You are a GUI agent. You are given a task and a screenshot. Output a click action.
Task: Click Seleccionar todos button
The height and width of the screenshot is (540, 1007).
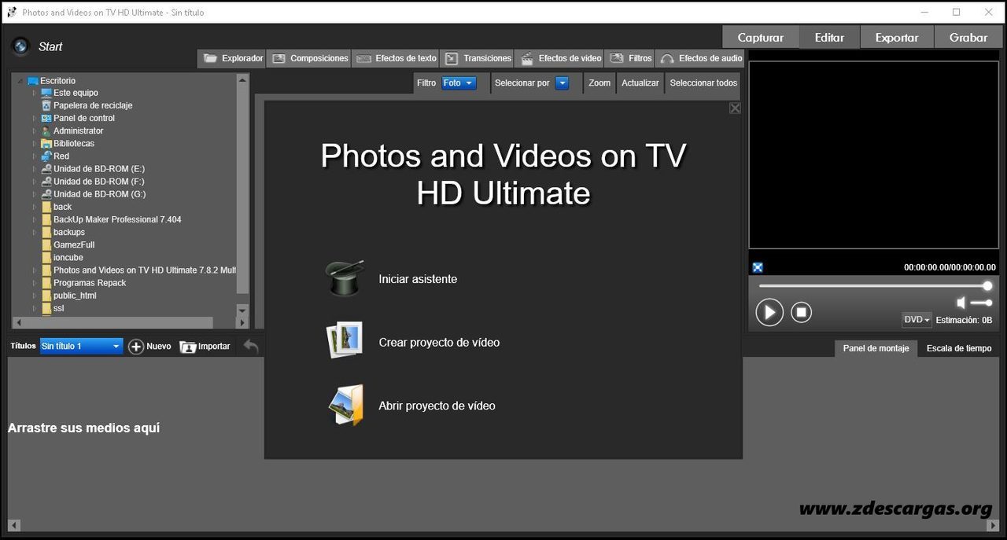click(x=703, y=83)
